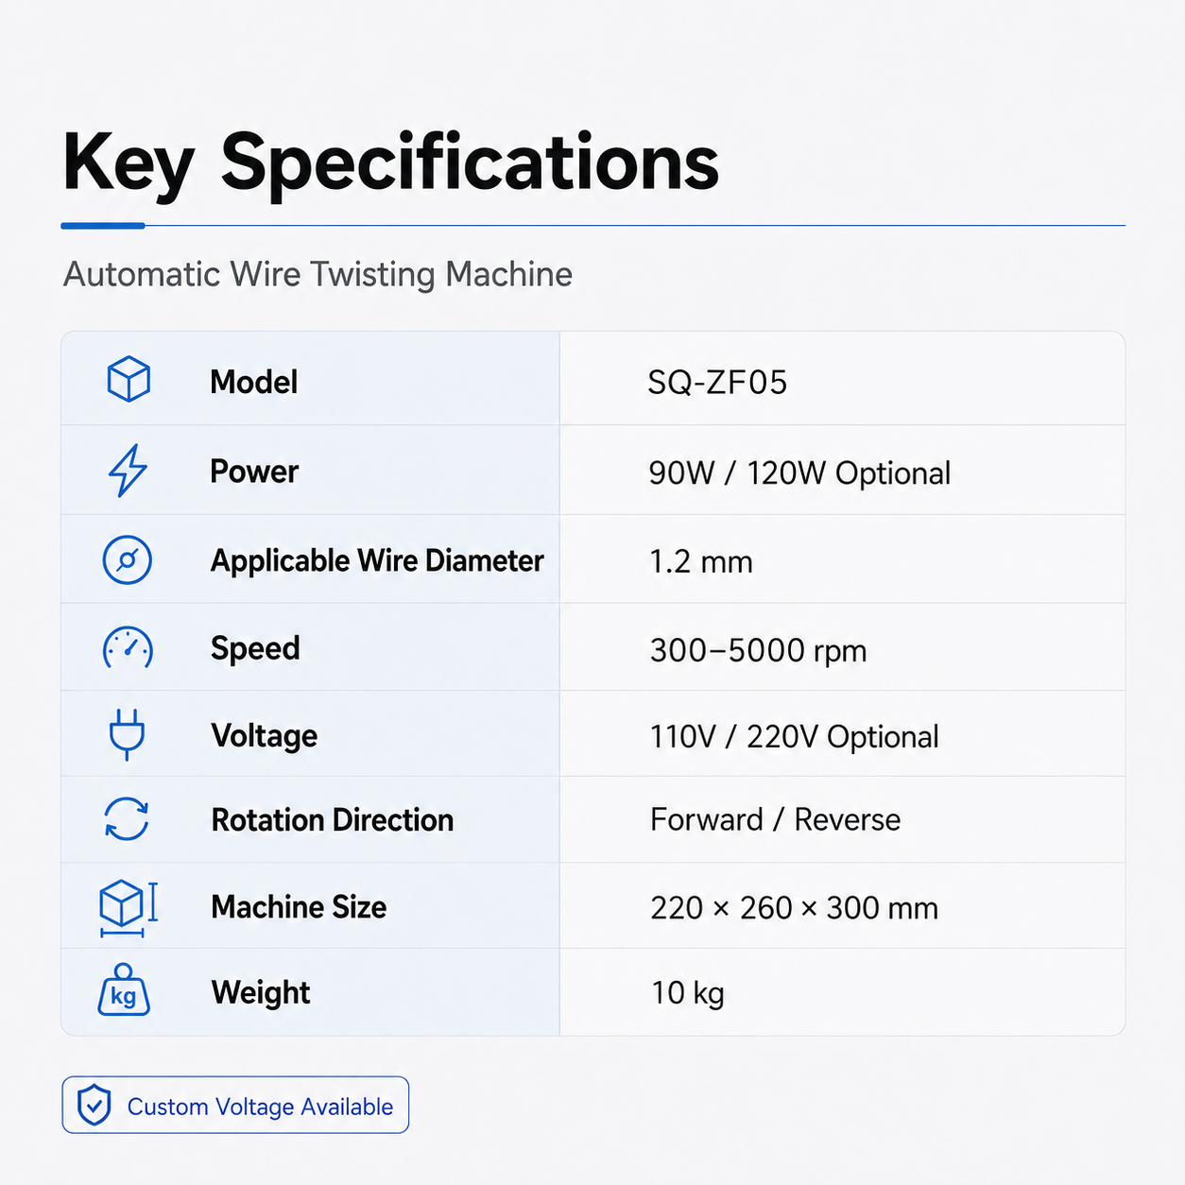
Task: Click Automatic Wire Twisting Machine subtitle
Action: click(318, 274)
